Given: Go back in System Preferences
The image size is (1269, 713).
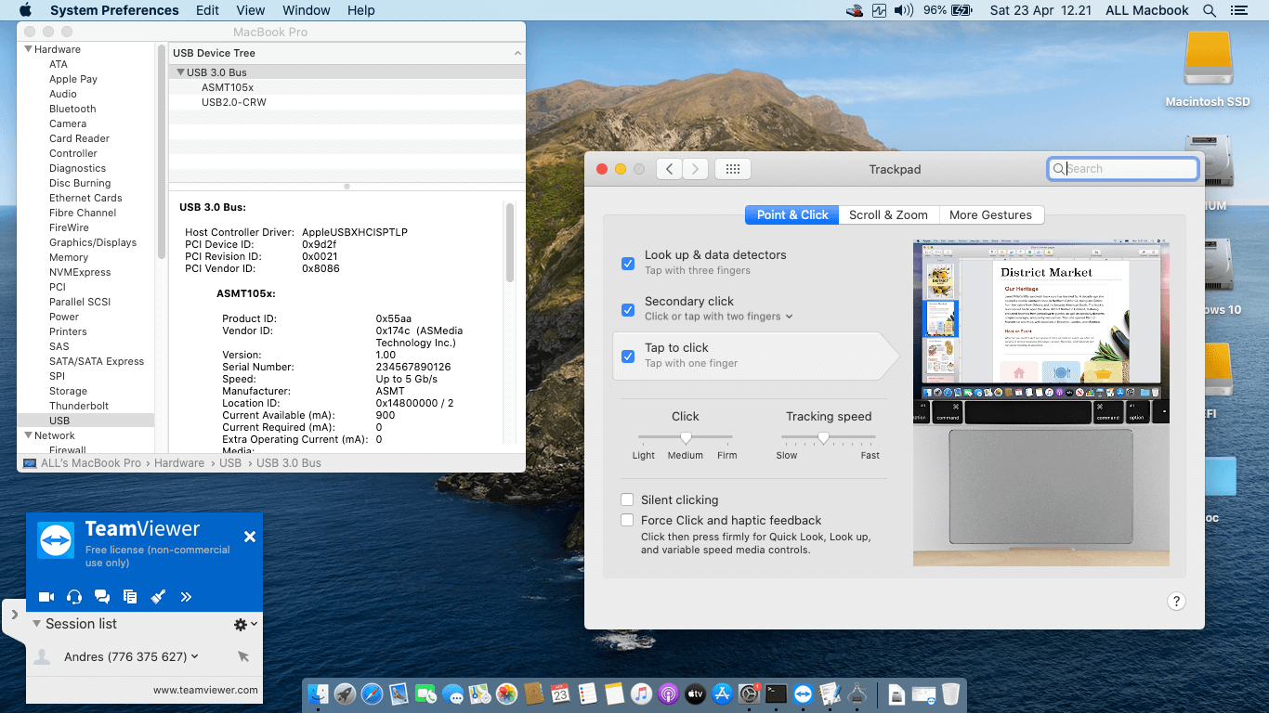Looking at the screenshot, I should pos(669,169).
